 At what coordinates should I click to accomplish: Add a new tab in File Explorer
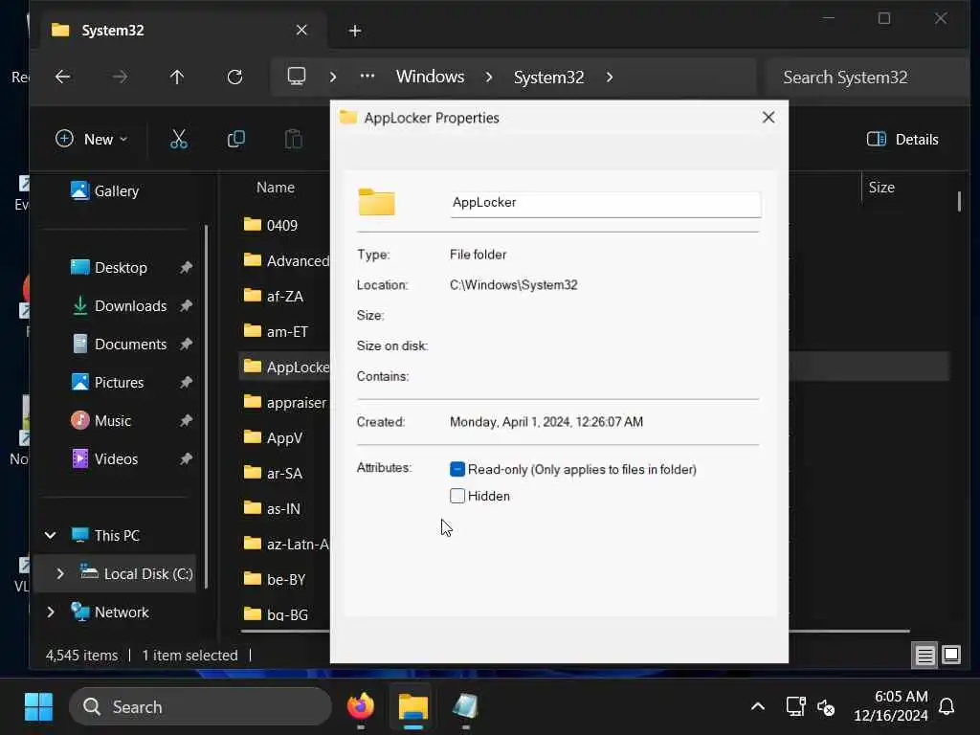tap(354, 31)
